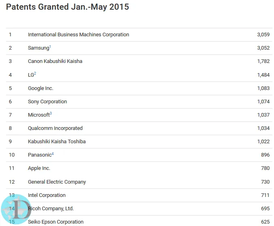The image size is (274, 226).
Task: Open the LG footnote 2 link
Action: pyautogui.click(x=35, y=73)
